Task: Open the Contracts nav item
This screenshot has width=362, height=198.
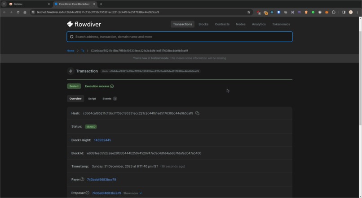Action: pyautogui.click(x=222, y=24)
